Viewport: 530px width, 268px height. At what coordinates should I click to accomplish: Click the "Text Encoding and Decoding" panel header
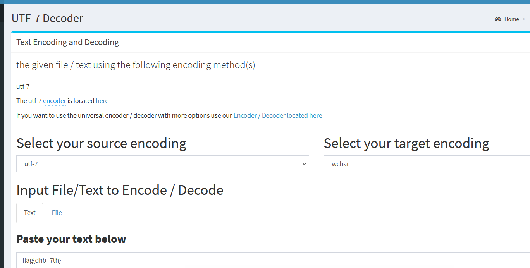tap(67, 42)
